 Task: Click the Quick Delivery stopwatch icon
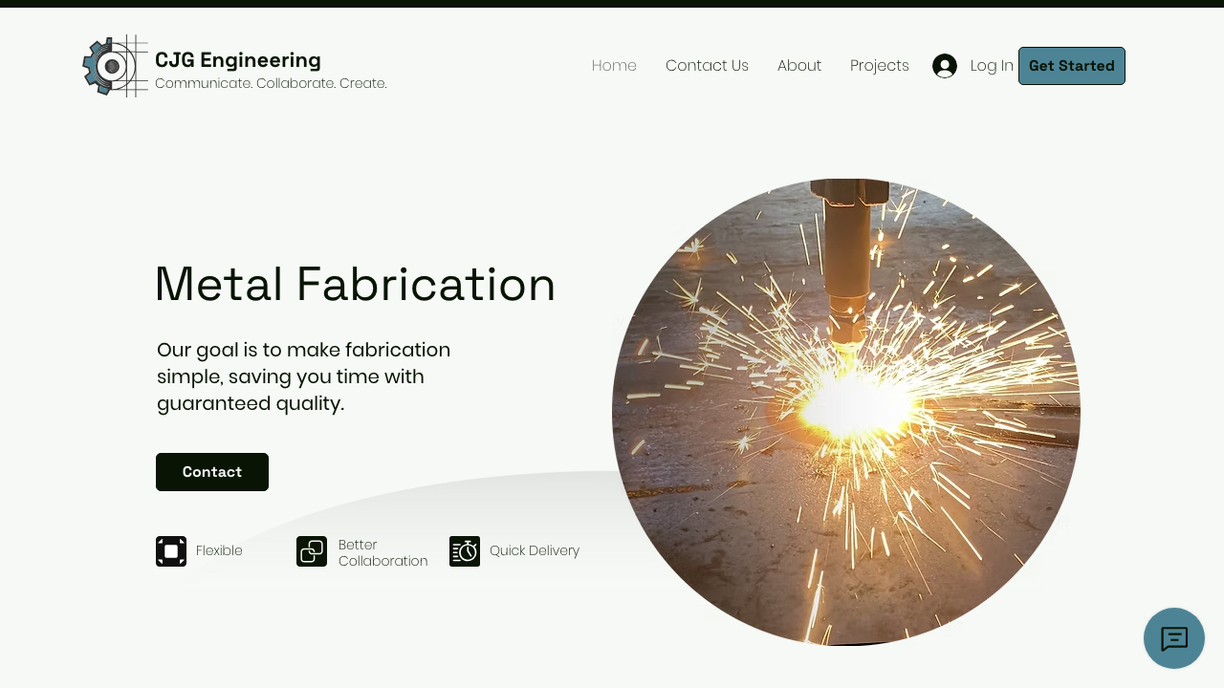(x=465, y=551)
